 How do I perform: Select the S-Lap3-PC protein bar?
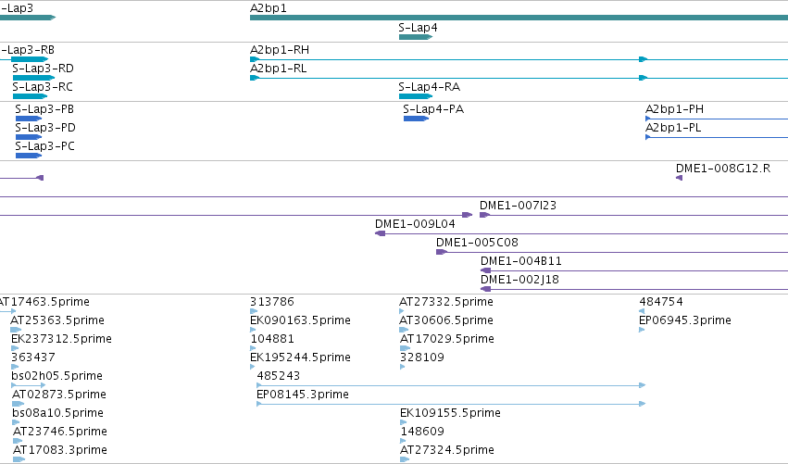click(x=29, y=156)
